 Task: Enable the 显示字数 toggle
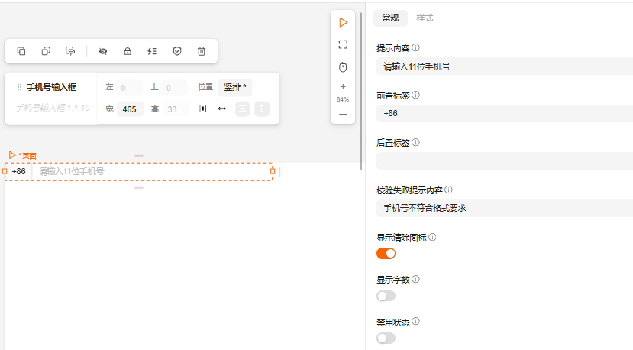(386, 296)
